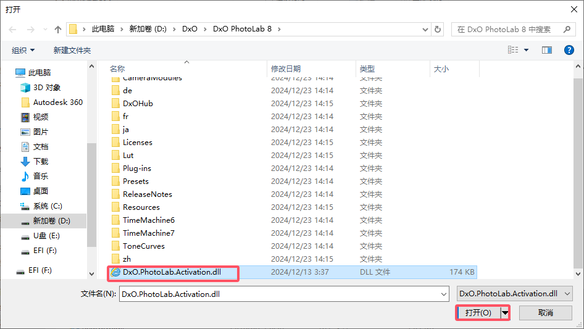Click DxO PhotoLab 8 in the breadcrumb
Viewport: 584px width, 329px height.
pyautogui.click(x=242, y=29)
